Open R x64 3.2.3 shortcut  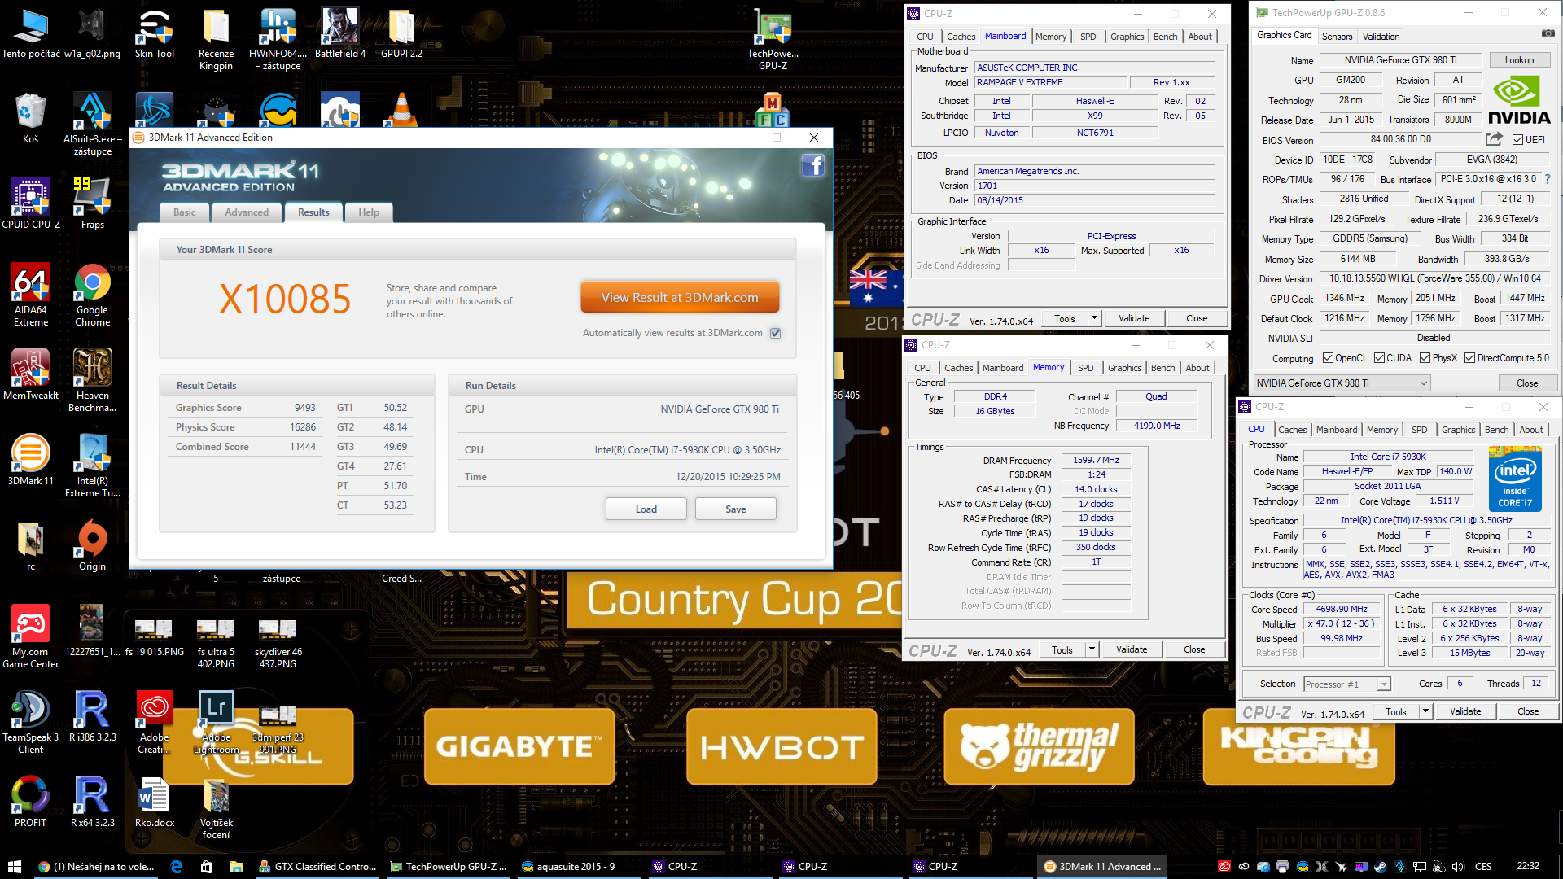pos(92,802)
